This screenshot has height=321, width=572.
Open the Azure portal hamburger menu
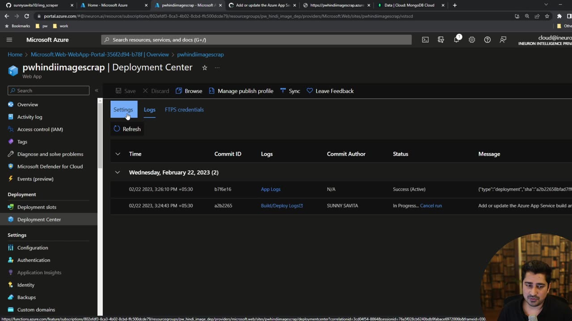click(9, 40)
